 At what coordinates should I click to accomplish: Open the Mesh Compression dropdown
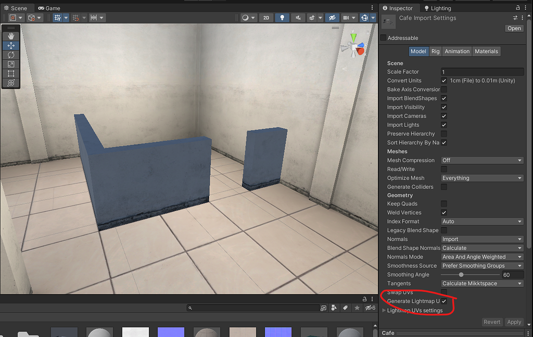pyautogui.click(x=481, y=160)
